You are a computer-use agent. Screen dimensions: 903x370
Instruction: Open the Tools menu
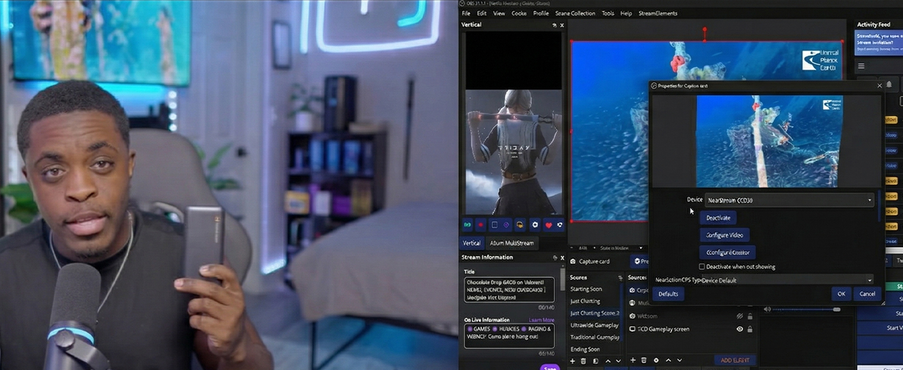tap(608, 13)
